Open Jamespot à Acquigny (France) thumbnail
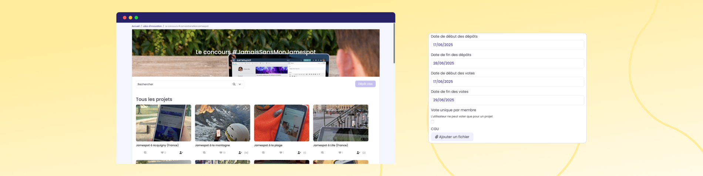703x176 pixels. [164, 123]
